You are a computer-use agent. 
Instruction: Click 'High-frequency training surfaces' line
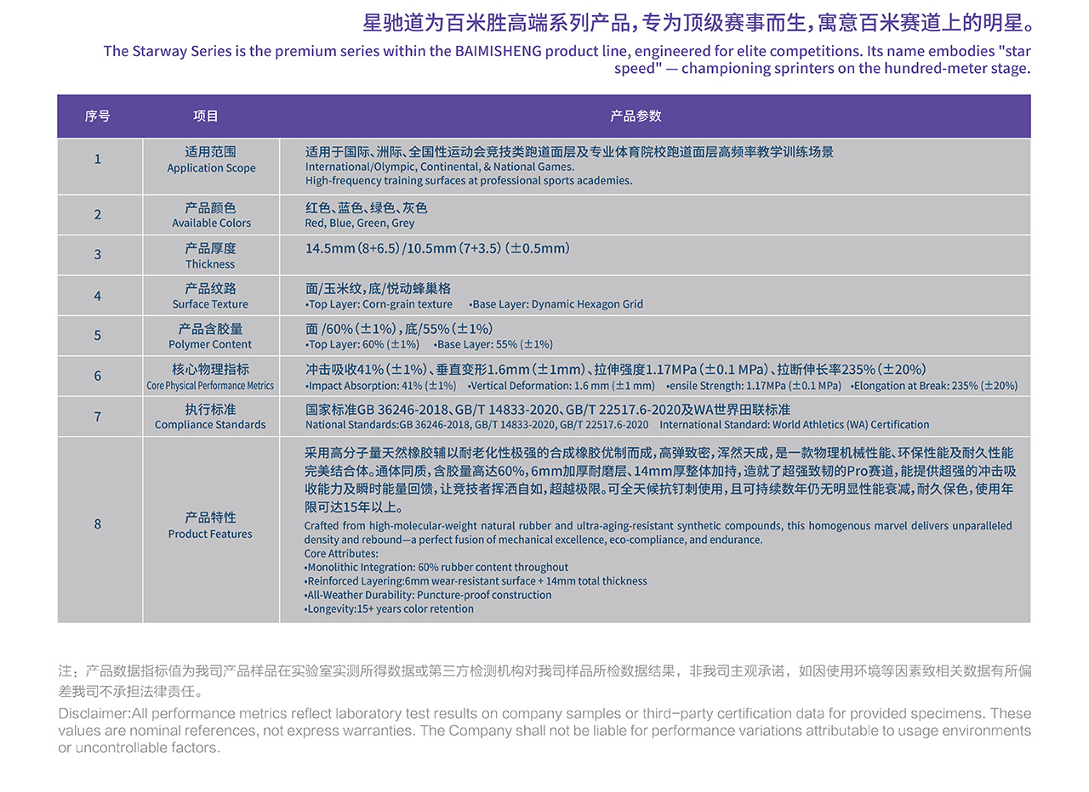469,181
